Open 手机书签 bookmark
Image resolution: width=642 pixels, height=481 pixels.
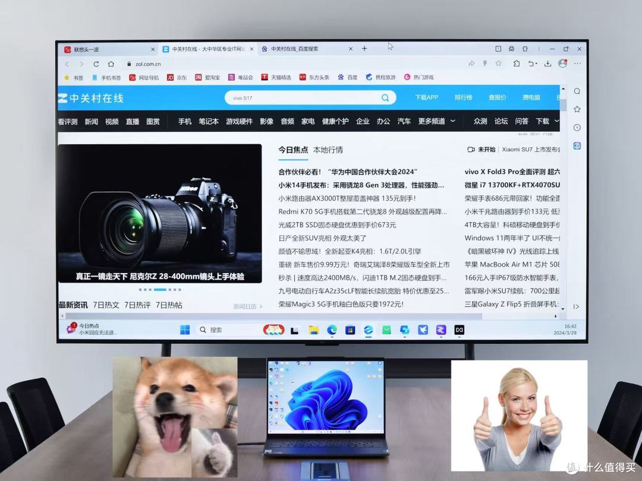[x=106, y=77]
